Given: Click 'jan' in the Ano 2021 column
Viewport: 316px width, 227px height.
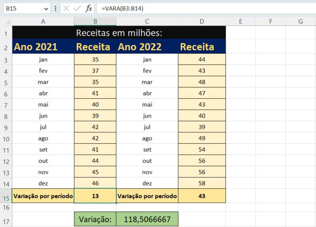Looking at the screenshot, I should coord(43,59).
